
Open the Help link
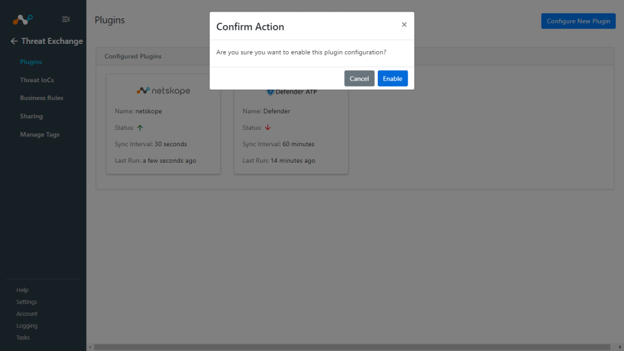23,290
